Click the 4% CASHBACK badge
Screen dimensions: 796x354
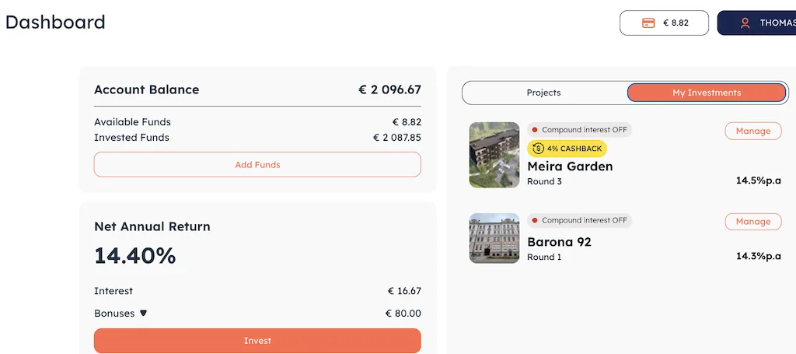tap(567, 149)
